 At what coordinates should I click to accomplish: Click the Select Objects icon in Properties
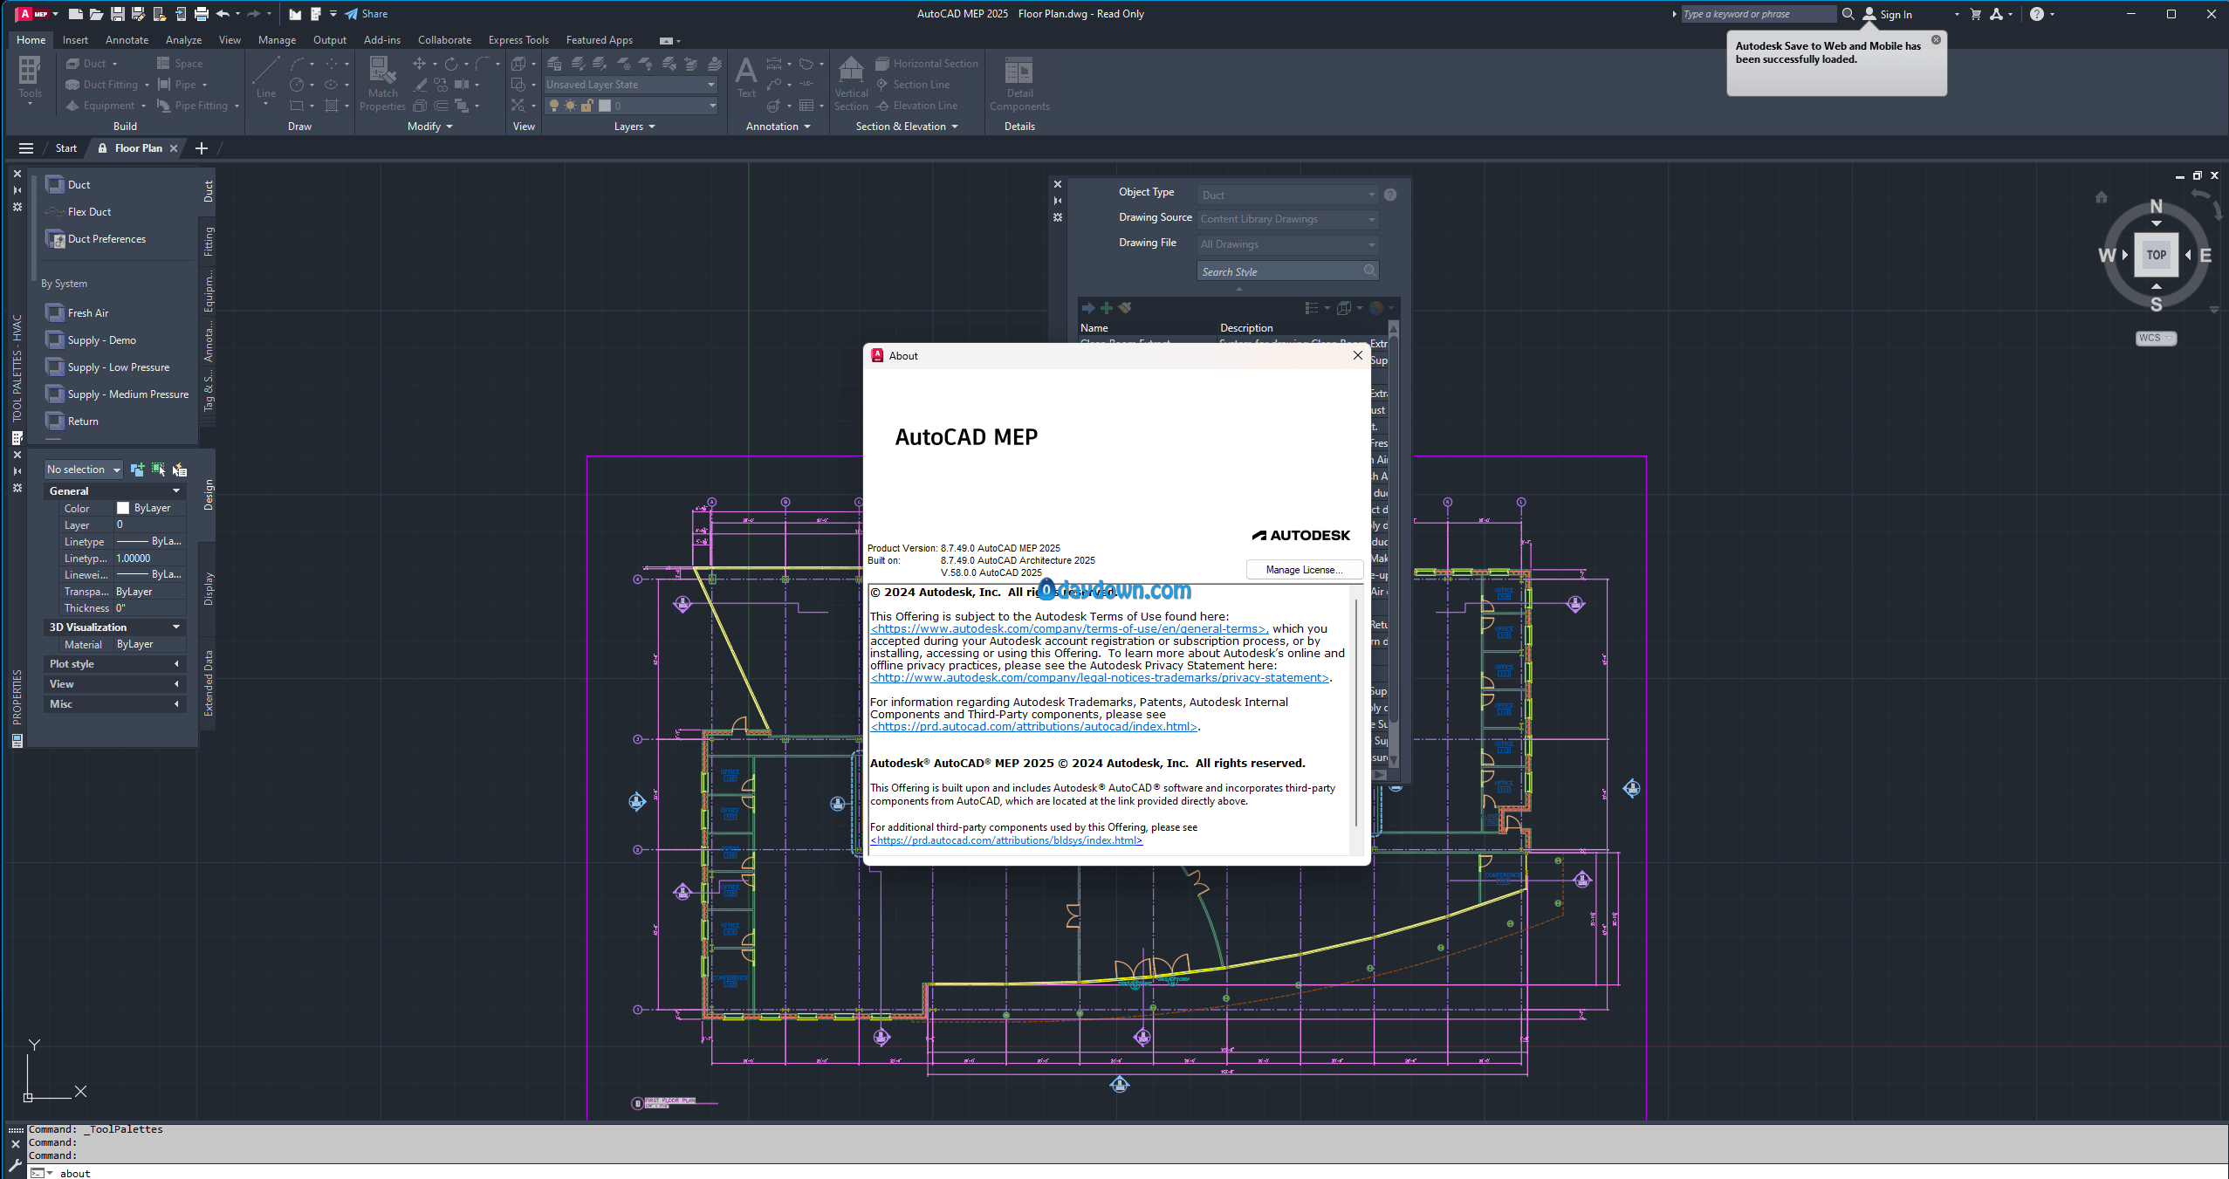point(158,470)
